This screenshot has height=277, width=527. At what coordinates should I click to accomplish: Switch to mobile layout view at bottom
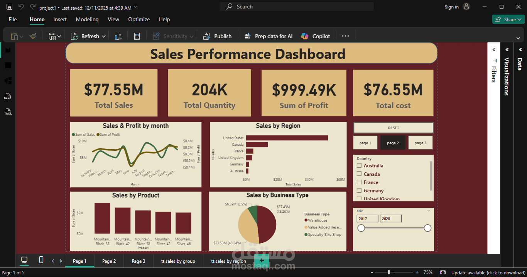pos(41,260)
